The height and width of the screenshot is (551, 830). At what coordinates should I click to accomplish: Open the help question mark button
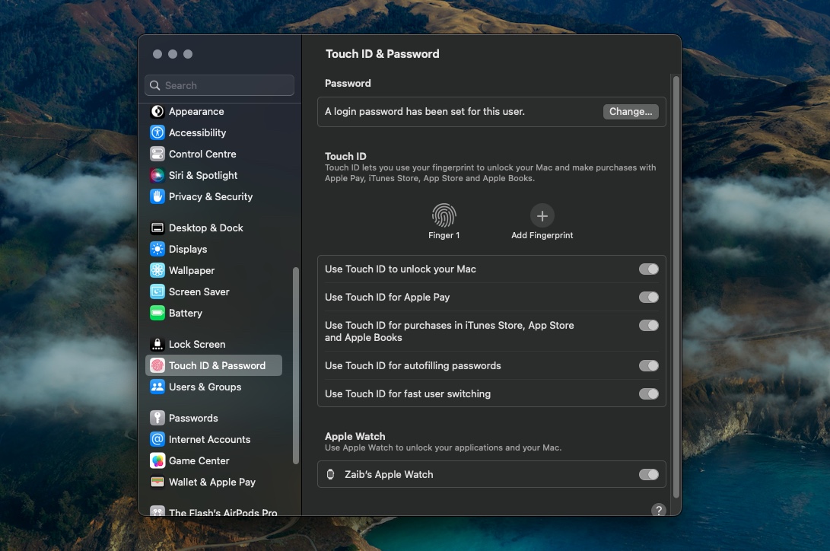(659, 510)
